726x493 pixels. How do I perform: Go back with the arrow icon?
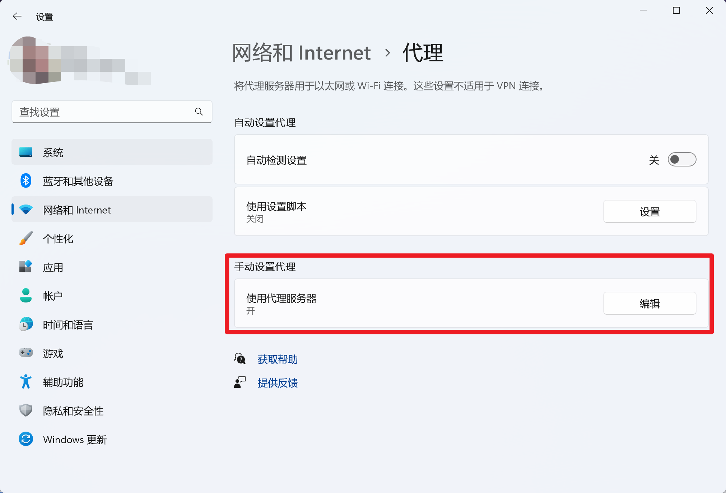pos(17,16)
